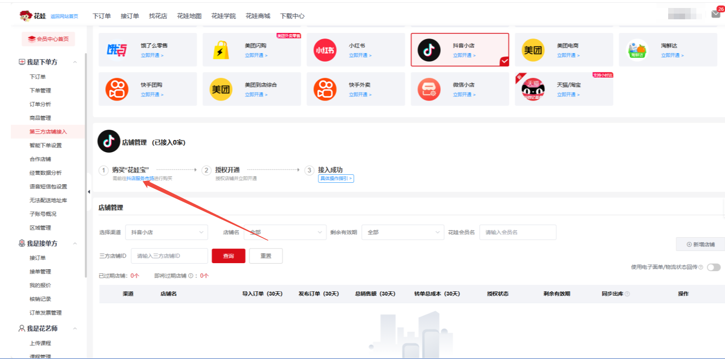
Task: Click the 抖店服务市场 link
Action: tap(140, 179)
